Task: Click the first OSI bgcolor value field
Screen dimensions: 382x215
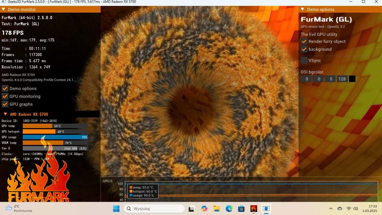Action: click(x=307, y=79)
